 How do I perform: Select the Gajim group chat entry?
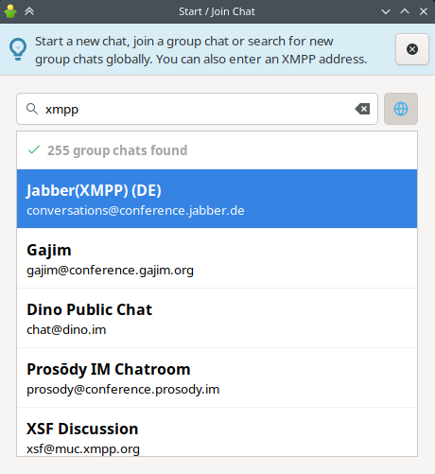[217, 258]
